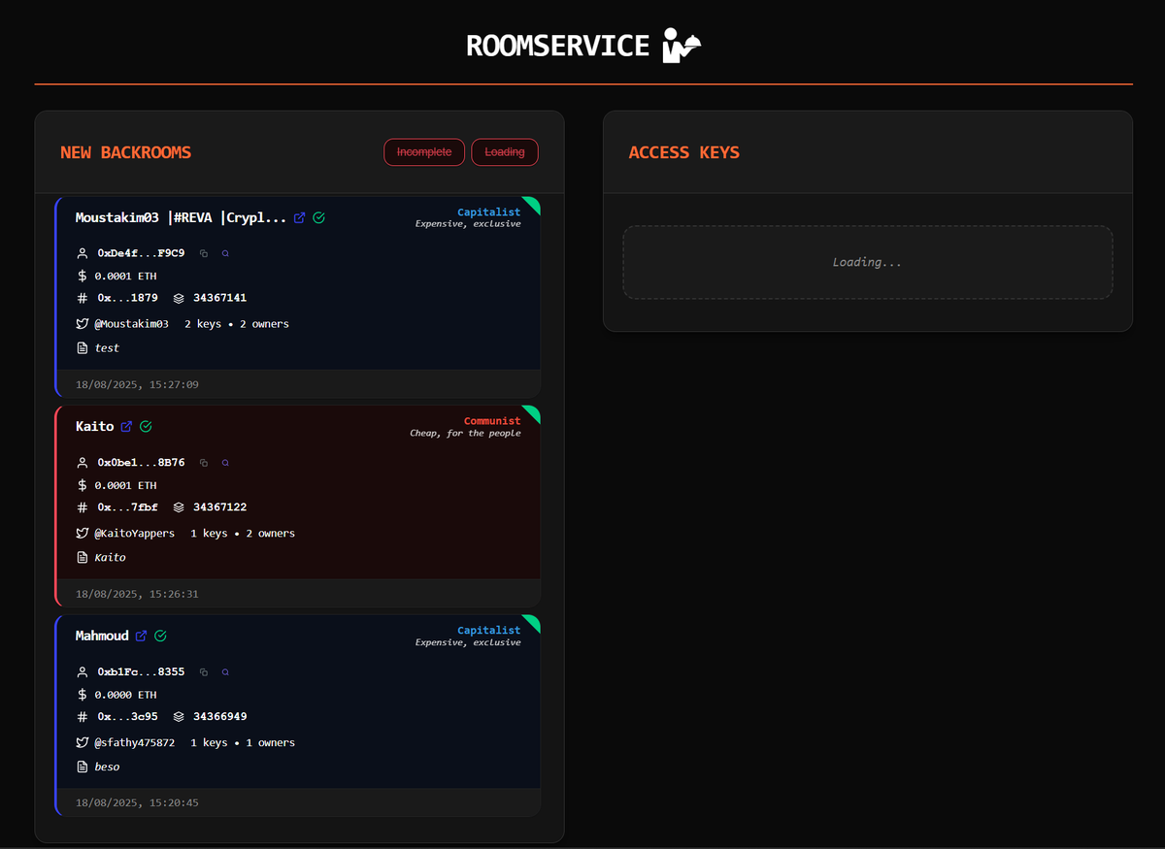1165x849 pixels.
Task: Click block number 34367122
Action: 219,507
